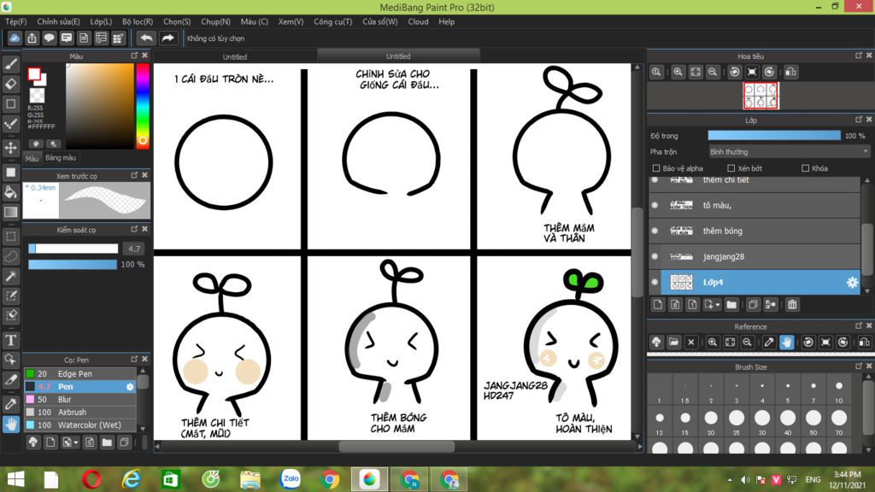The height and width of the screenshot is (492, 875).
Task: Toggle the Khóa checkbox
Action: coord(805,168)
